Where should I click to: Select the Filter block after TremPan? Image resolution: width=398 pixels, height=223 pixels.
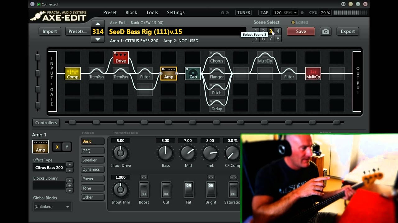(x=145, y=73)
